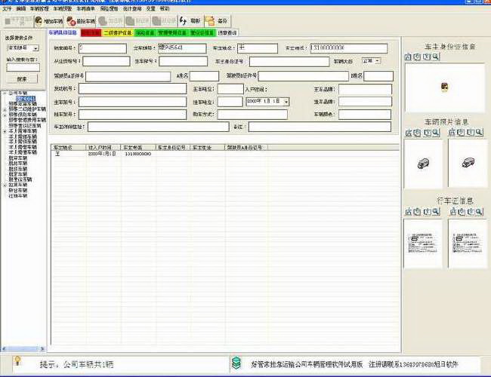
Task: Click the 刷新 refresh toolbar icon
Action: [184, 21]
